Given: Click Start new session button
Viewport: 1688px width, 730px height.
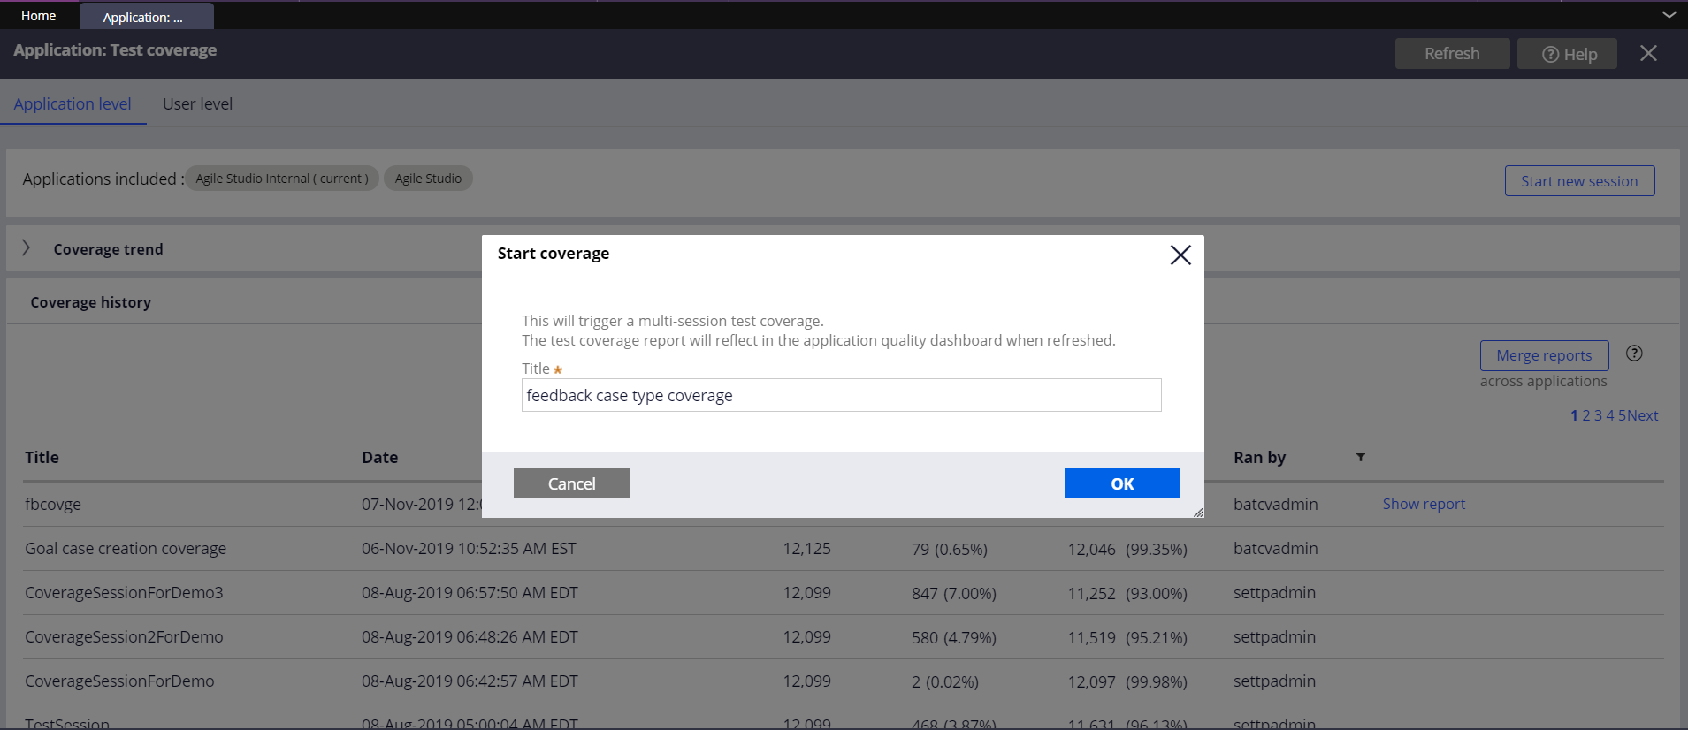Looking at the screenshot, I should click(1579, 181).
